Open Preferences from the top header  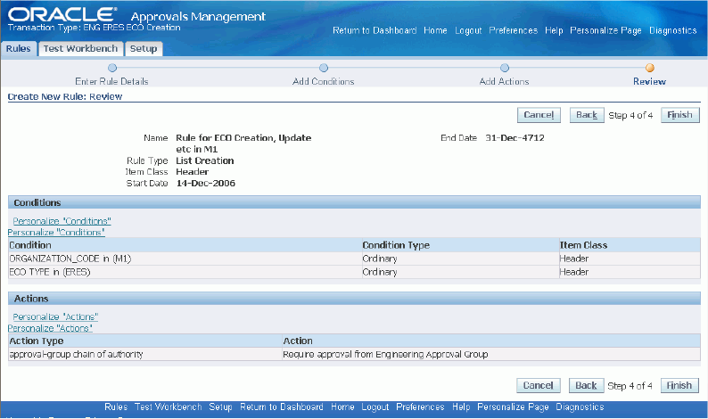pyautogui.click(x=514, y=30)
